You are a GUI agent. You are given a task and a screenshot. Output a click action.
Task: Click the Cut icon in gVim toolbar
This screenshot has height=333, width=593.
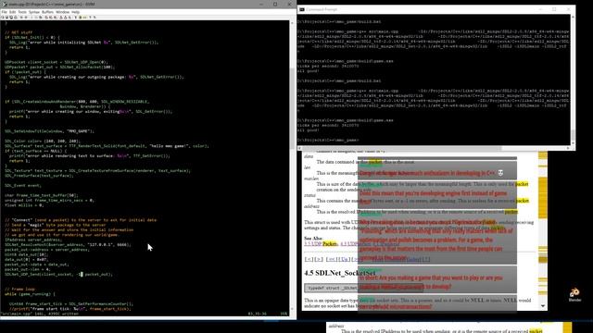coord(32,18)
